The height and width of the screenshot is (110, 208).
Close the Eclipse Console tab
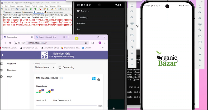[43, 12]
